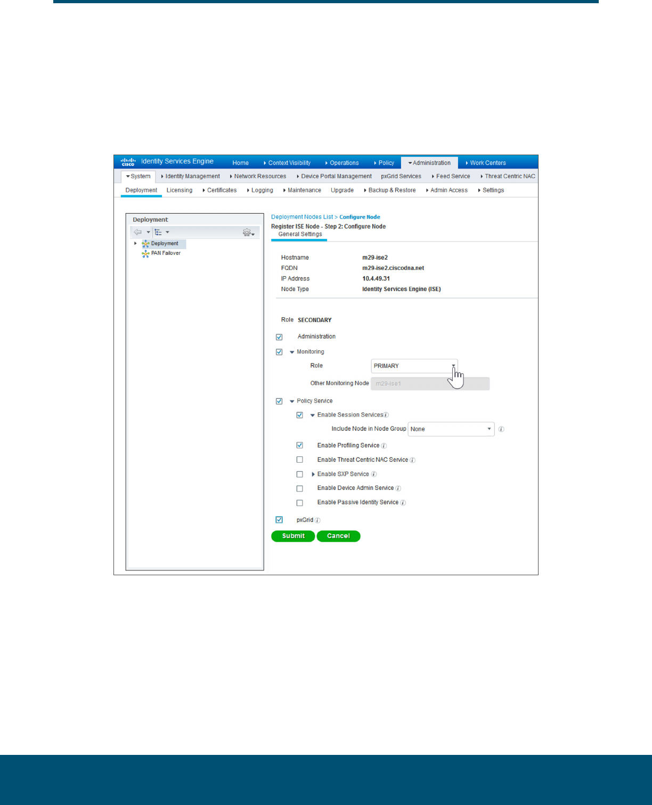Open the Operations menu
Image resolution: width=652 pixels, height=805 pixels.
[342, 163]
